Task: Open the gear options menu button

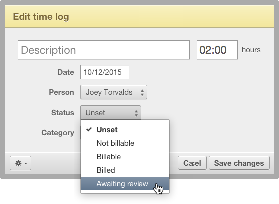Action: 20,163
